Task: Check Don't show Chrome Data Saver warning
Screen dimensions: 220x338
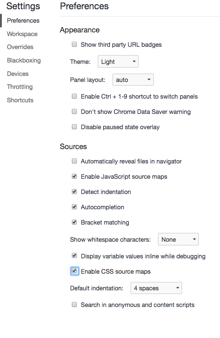Action: point(74,112)
